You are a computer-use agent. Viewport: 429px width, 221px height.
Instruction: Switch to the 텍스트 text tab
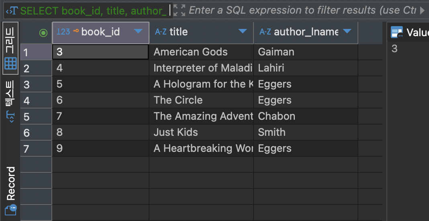tap(10, 101)
